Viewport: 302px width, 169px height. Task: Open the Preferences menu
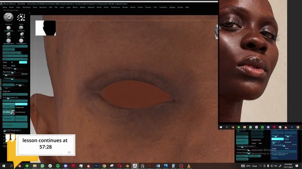[115, 8]
